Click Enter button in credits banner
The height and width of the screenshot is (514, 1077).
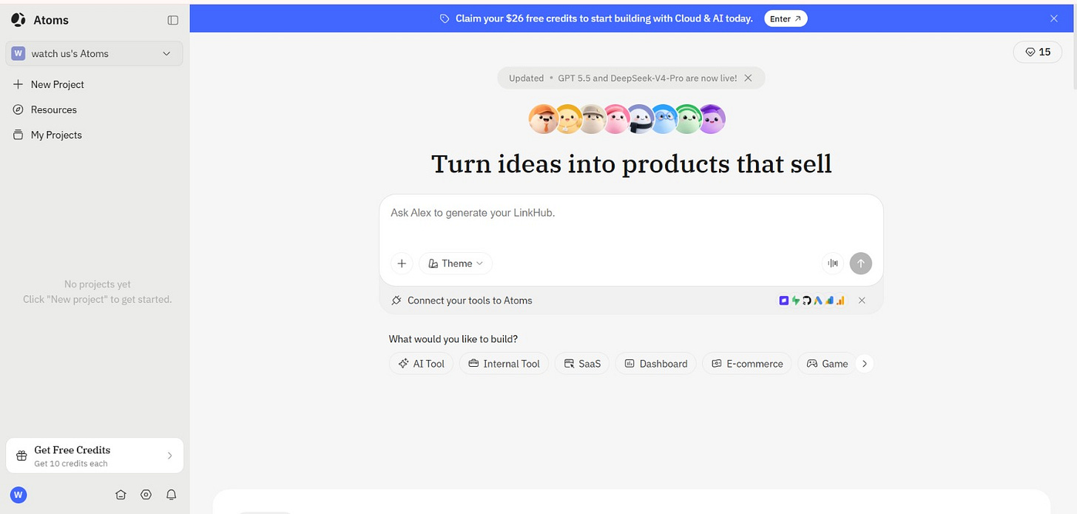(x=786, y=18)
